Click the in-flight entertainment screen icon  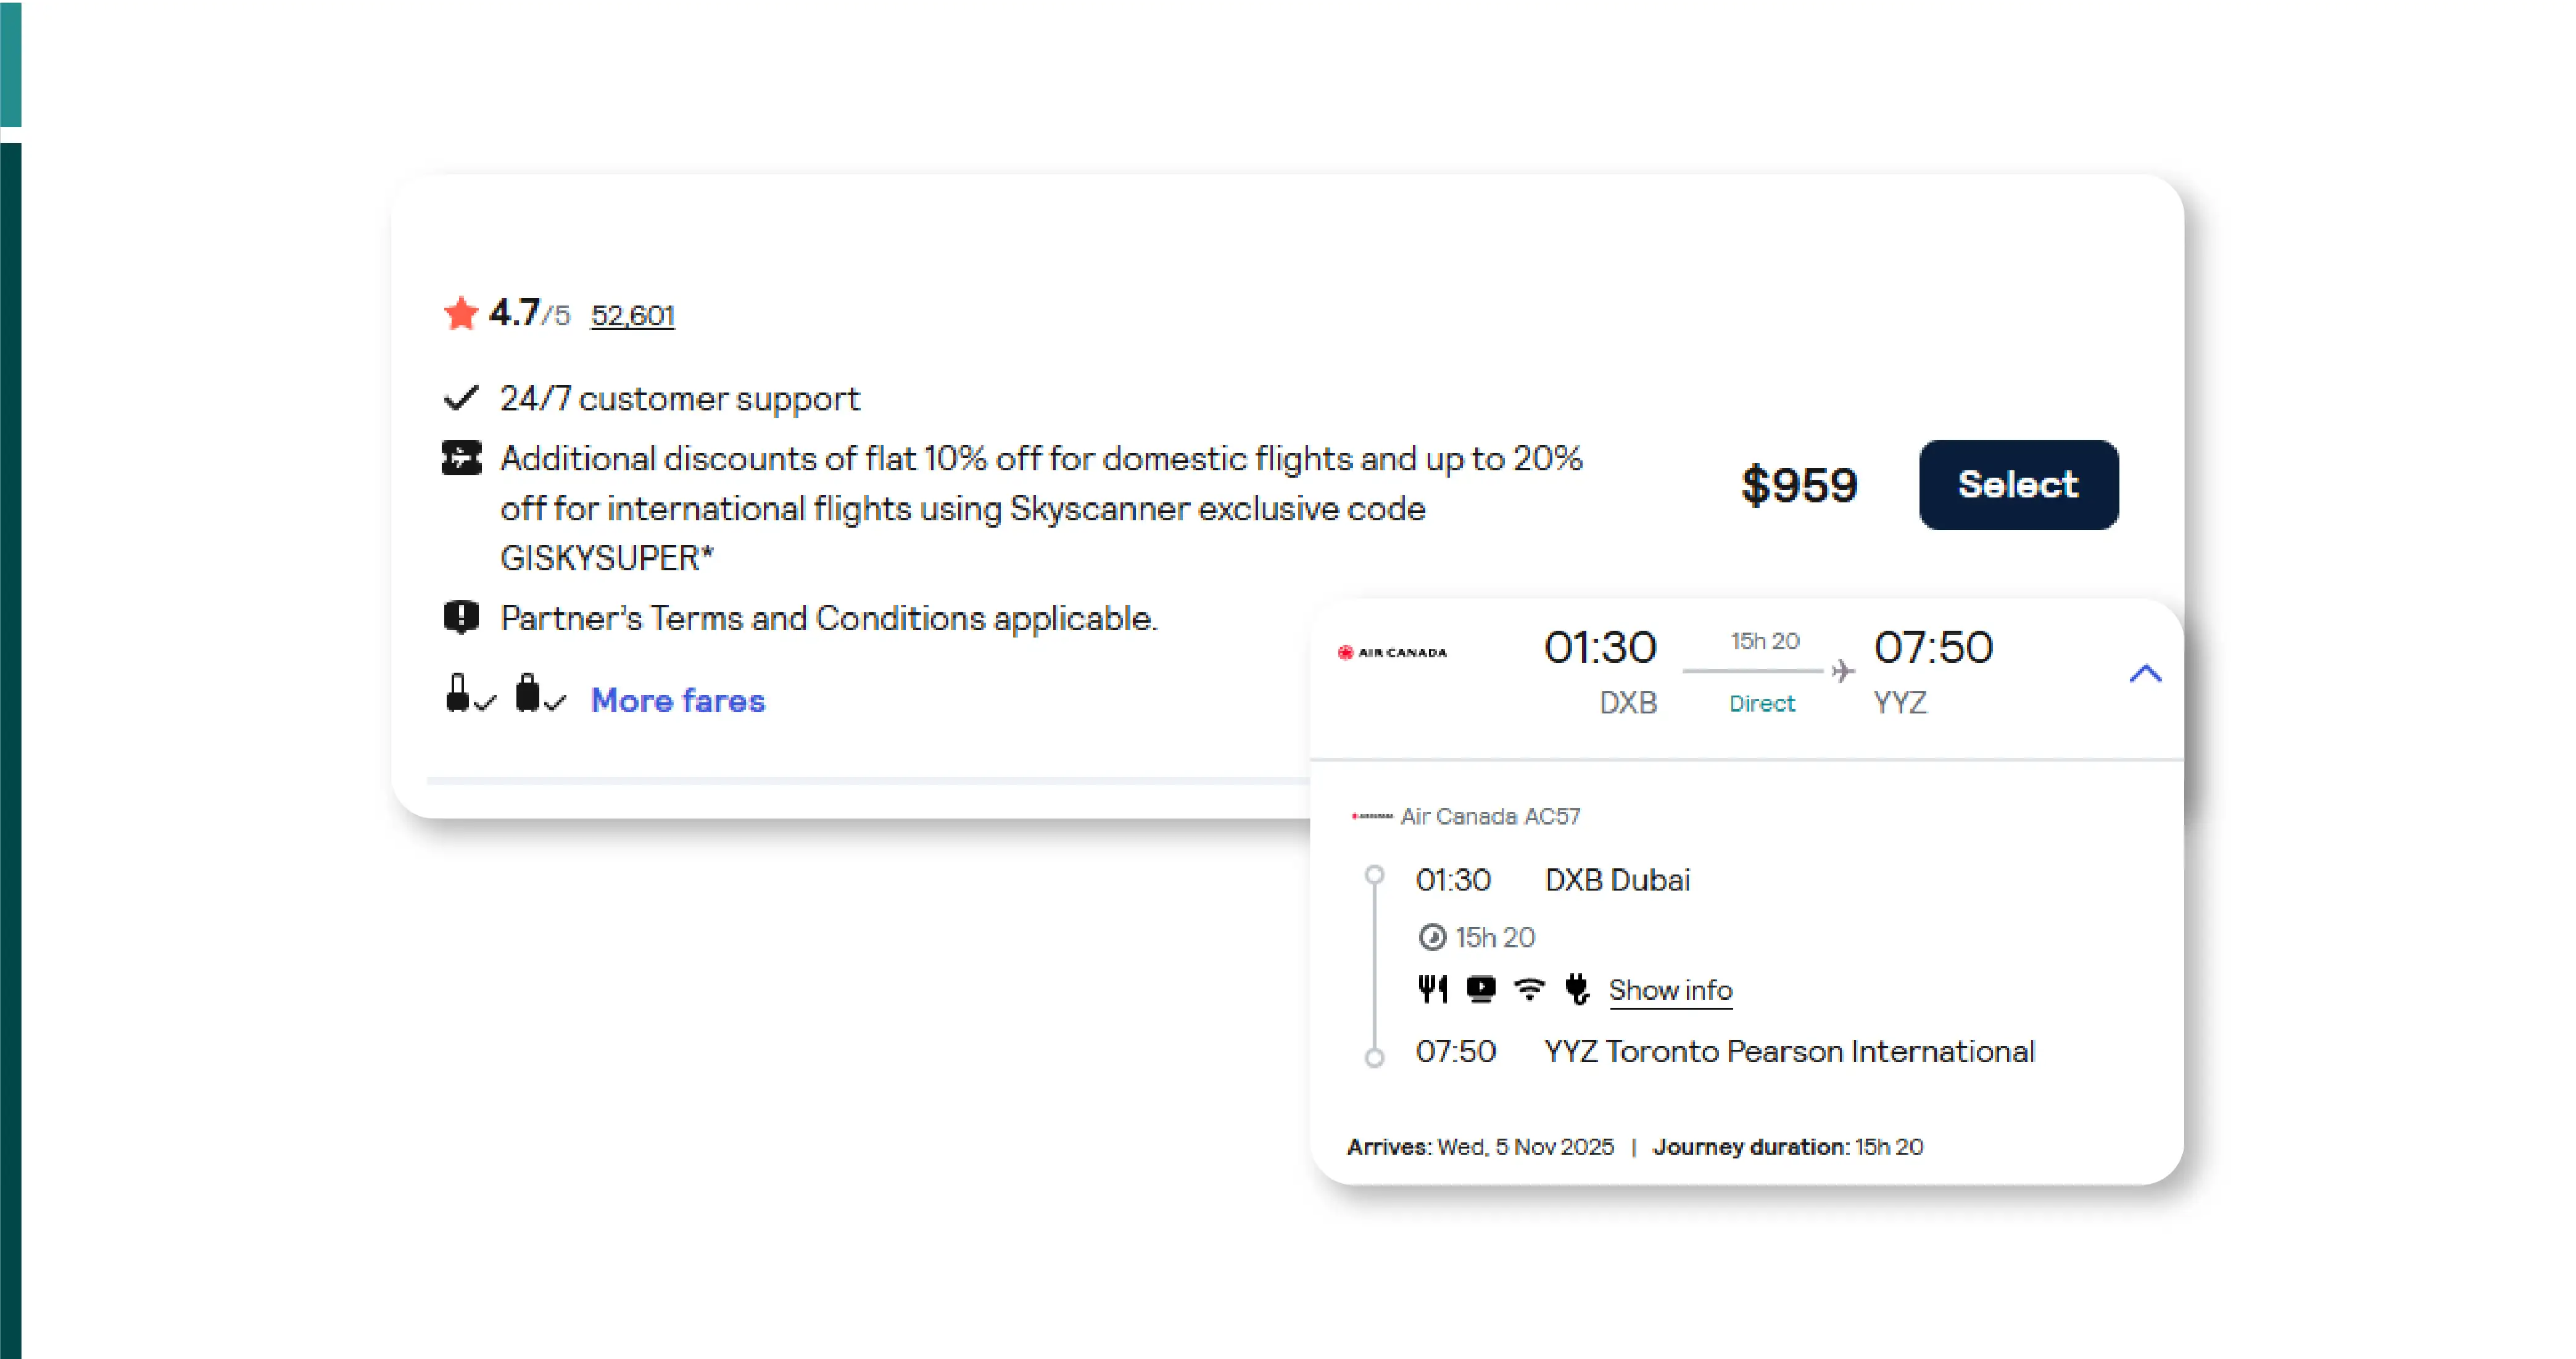(x=1480, y=989)
